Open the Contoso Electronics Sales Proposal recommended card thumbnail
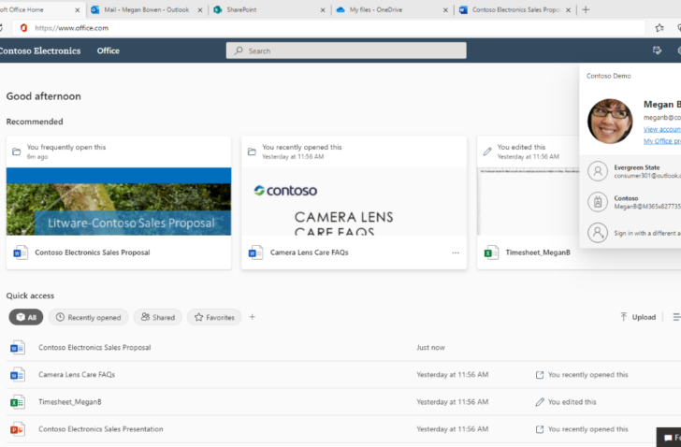 119,201
